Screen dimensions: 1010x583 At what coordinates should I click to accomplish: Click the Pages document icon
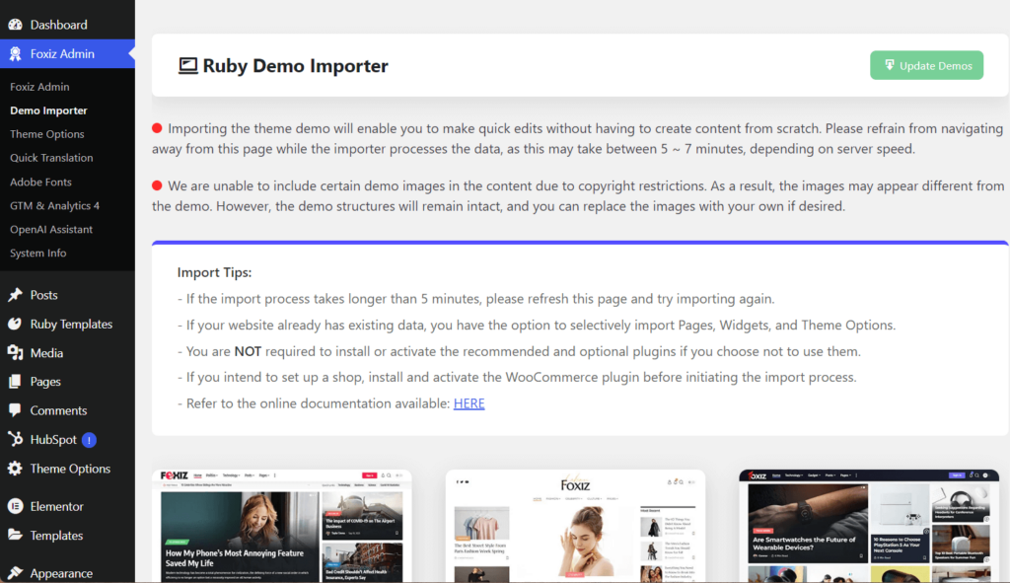[15, 382]
